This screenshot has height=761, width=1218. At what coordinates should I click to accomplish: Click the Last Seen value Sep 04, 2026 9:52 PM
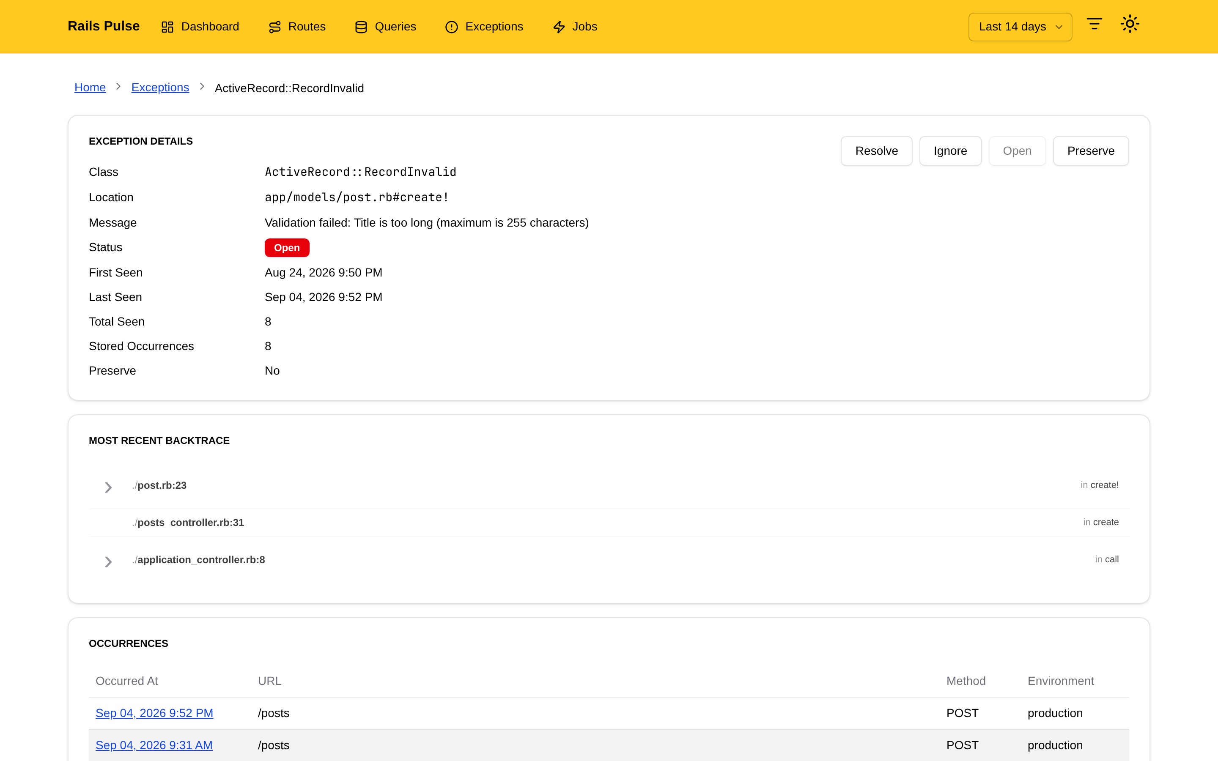pos(324,297)
